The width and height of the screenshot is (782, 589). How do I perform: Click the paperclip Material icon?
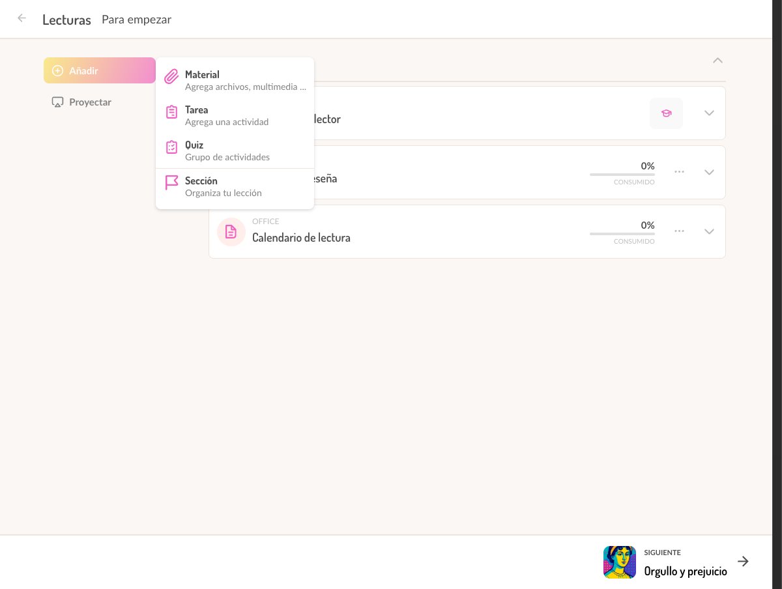tap(171, 77)
